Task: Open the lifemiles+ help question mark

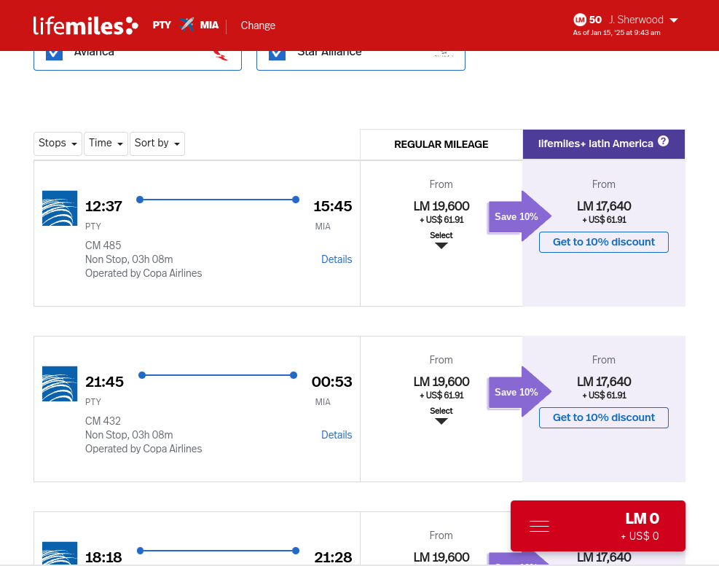Action: coord(663,141)
